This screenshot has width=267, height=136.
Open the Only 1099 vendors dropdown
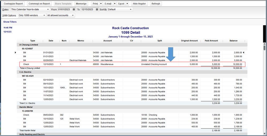click(x=44, y=15)
